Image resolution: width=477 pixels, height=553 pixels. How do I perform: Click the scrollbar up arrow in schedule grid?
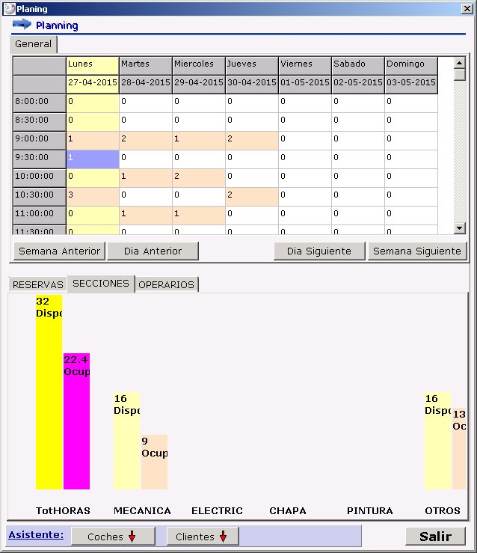coord(459,63)
